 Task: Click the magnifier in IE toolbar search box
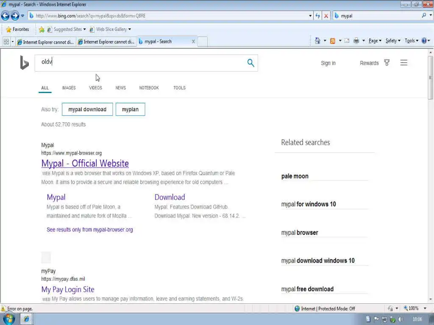[x=424, y=16]
